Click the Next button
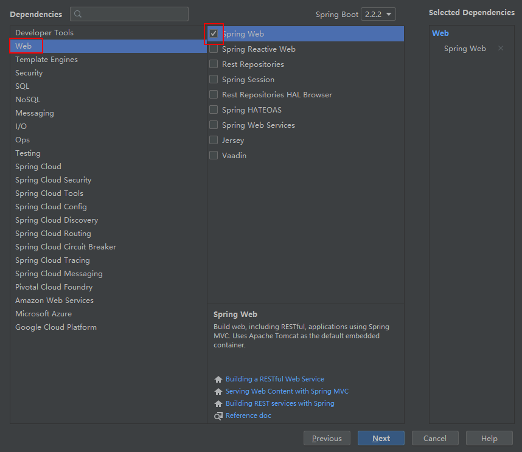Image resolution: width=522 pixels, height=452 pixels. click(381, 439)
